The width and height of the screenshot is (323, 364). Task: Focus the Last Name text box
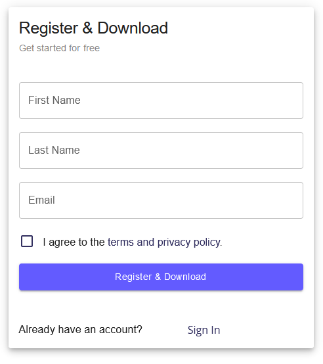[161, 150]
